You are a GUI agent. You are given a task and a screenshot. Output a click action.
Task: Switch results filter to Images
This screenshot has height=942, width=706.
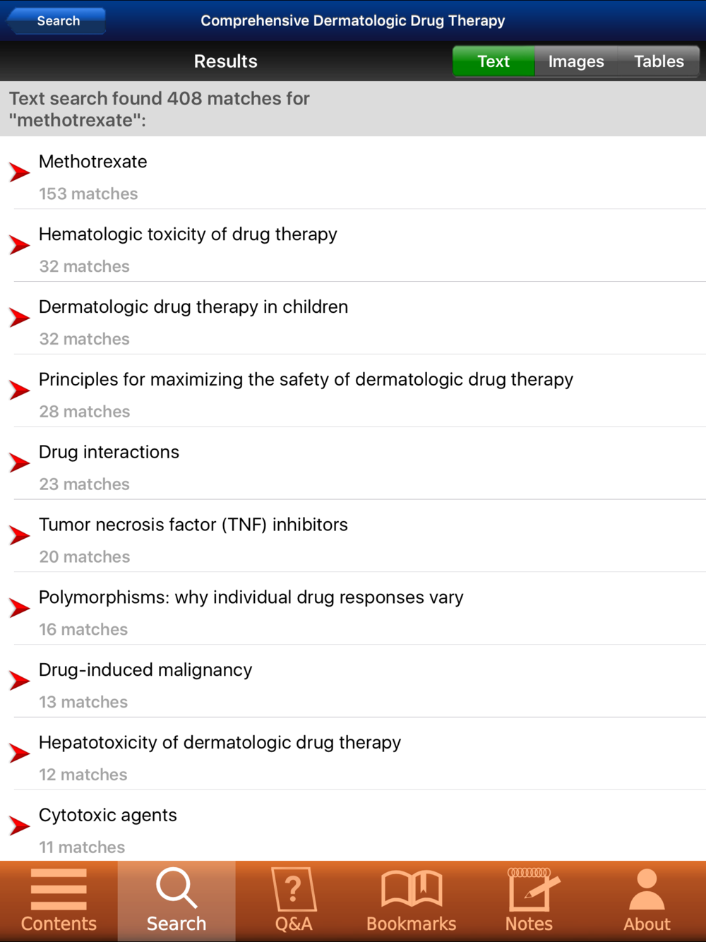pos(576,61)
